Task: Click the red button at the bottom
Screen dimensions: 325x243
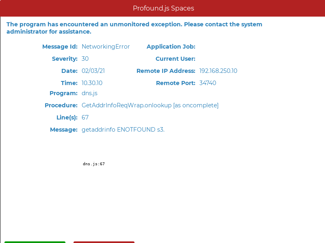Action: coord(104,242)
